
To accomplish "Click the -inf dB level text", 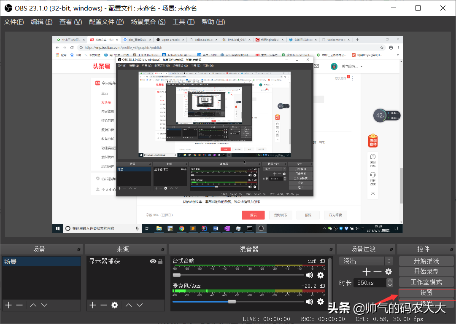I will (315, 261).
